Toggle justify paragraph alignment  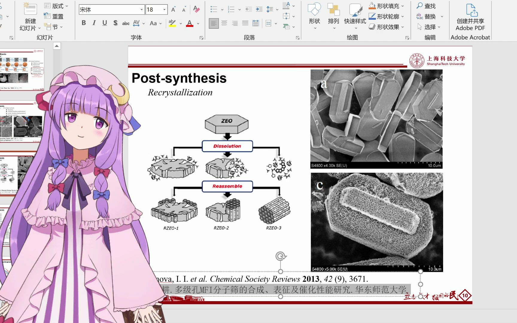245,23
